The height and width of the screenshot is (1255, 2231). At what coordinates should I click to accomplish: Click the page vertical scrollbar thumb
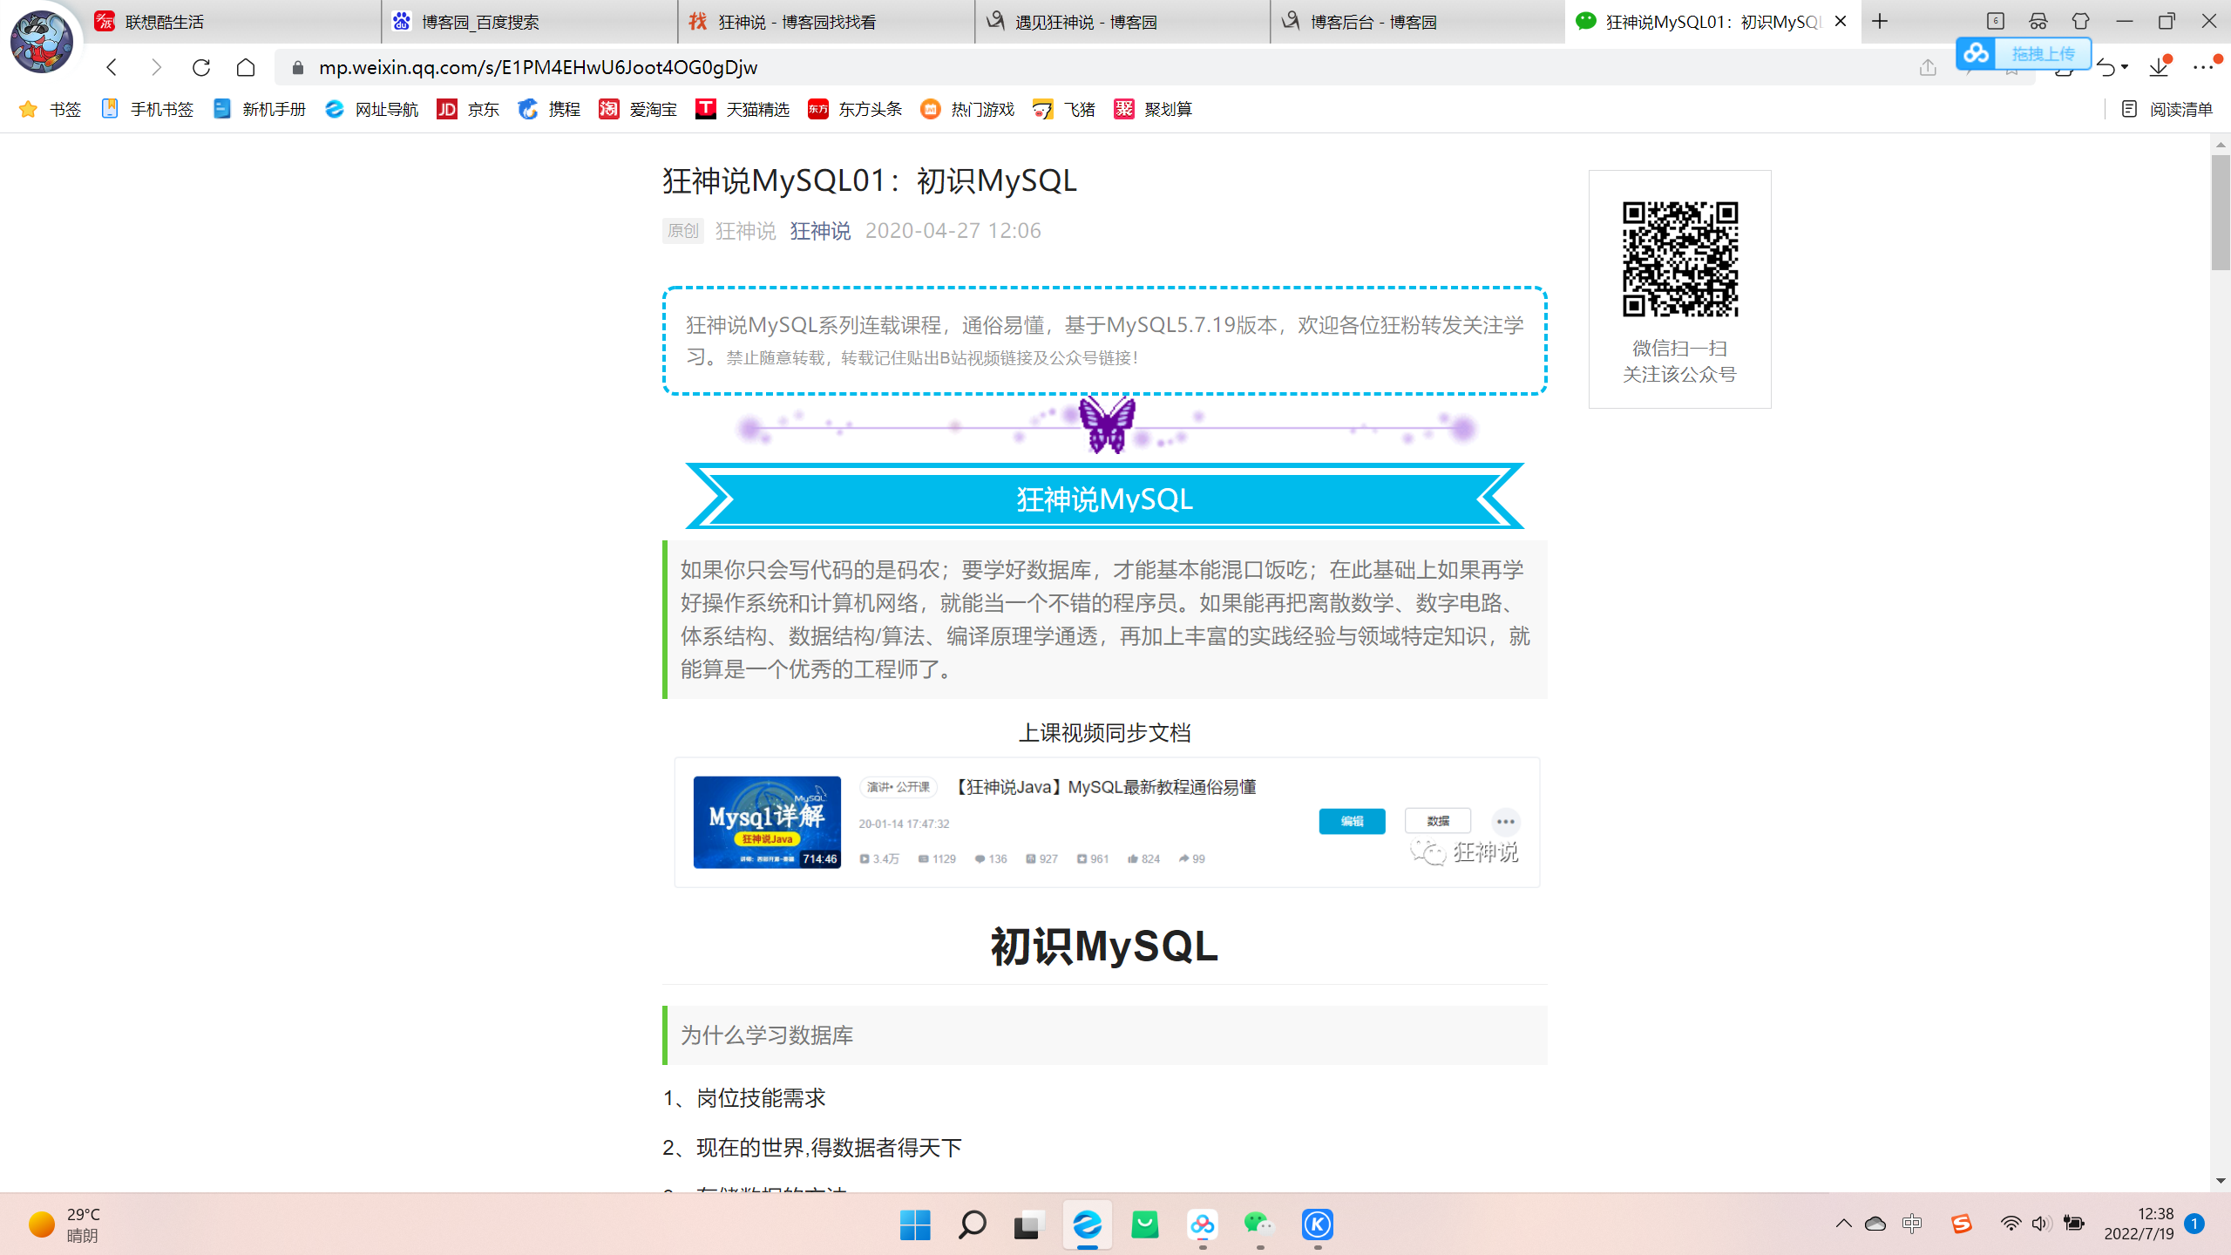[2220, 214]
